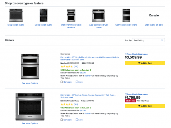Click the Double wall ovens category image
Viewport: 171px width, 128px height.
(43, 15)
